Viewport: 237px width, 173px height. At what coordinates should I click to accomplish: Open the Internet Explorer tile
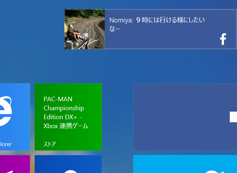click(15, 117)
